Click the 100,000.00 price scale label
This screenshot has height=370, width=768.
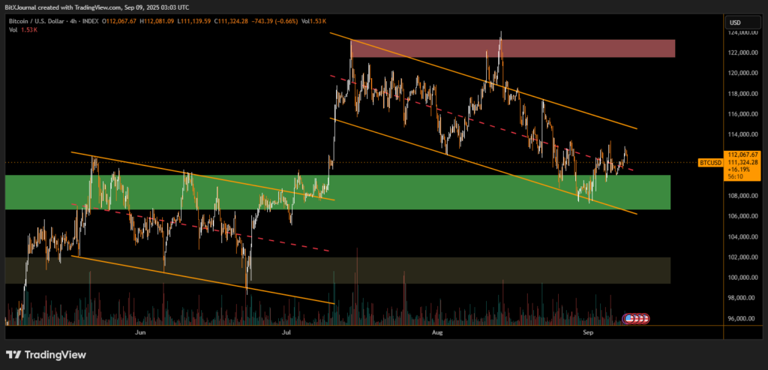tap(739, 278)
